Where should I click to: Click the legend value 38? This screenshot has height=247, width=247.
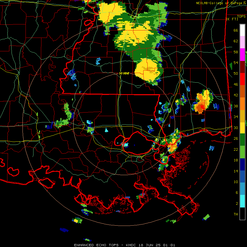pos(236,106)
